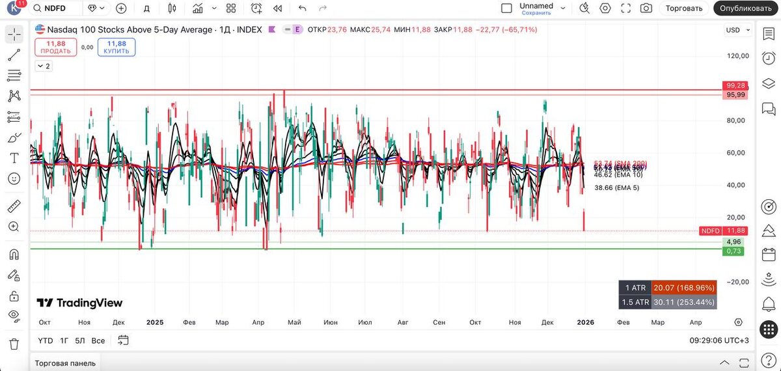Open the candlestick chart type menu
Image resolution: width=781 pixels, height=371 pixels.
[172, 8]
